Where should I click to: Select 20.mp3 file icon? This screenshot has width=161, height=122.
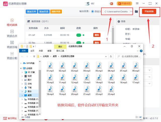tap(74, 90)
